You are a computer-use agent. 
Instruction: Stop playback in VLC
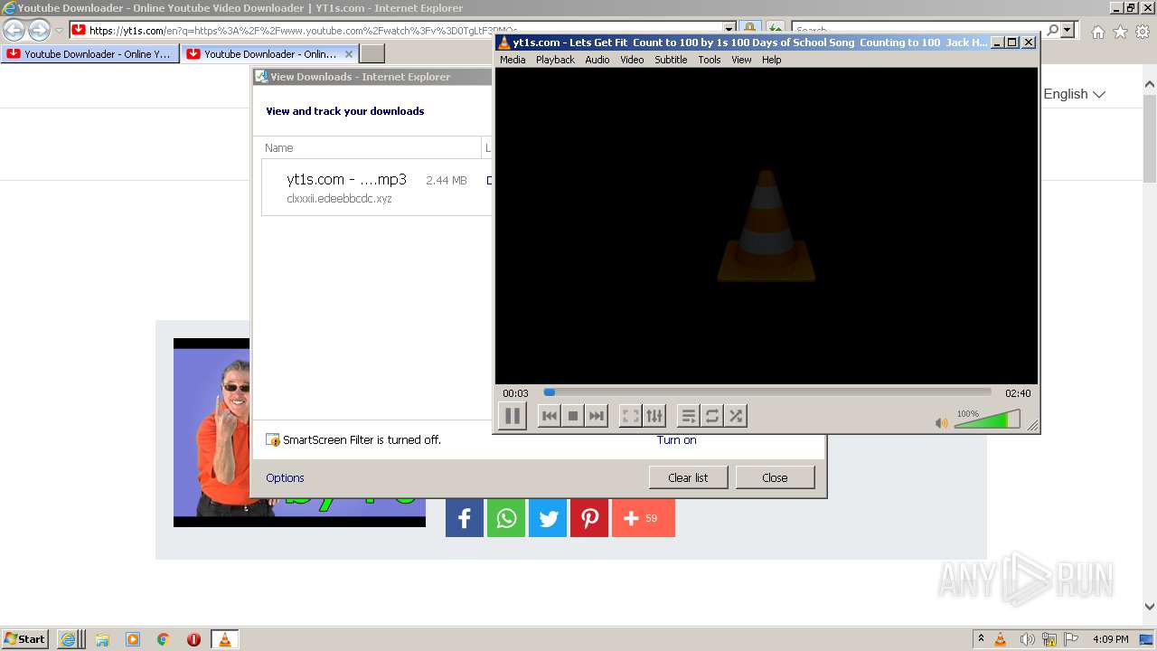point(572,416)
